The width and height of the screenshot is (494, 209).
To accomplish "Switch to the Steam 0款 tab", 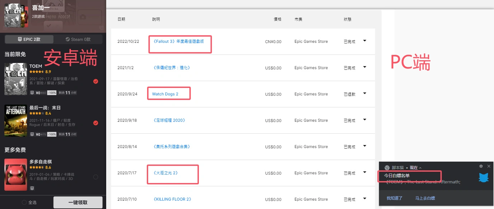I will (x=78, y=39).
